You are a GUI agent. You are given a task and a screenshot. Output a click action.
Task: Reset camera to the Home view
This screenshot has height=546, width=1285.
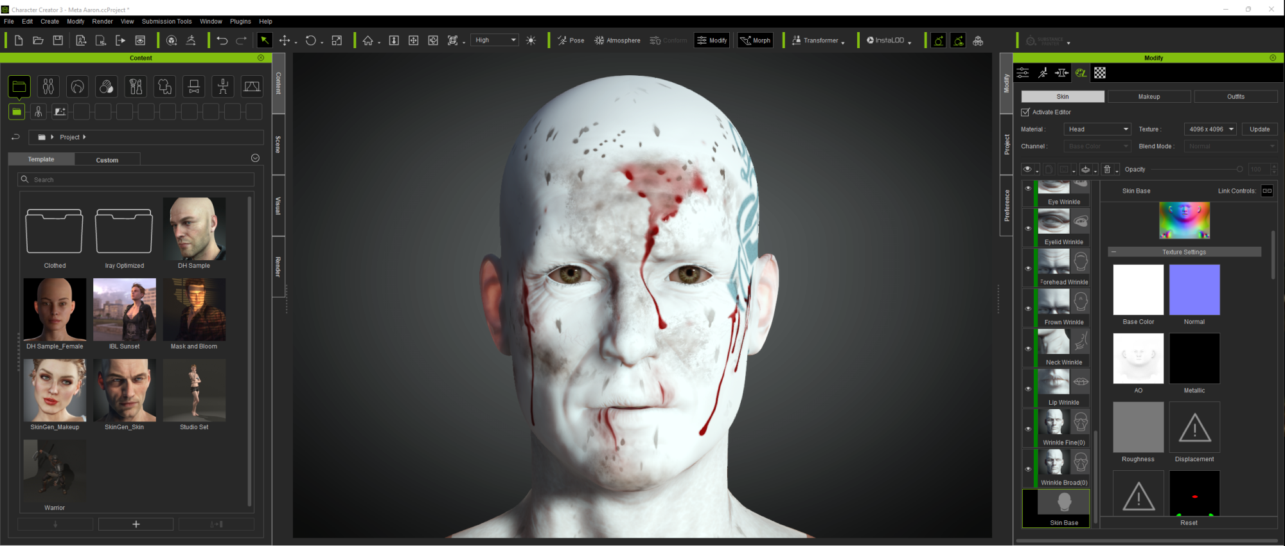[x=368, y=40]
